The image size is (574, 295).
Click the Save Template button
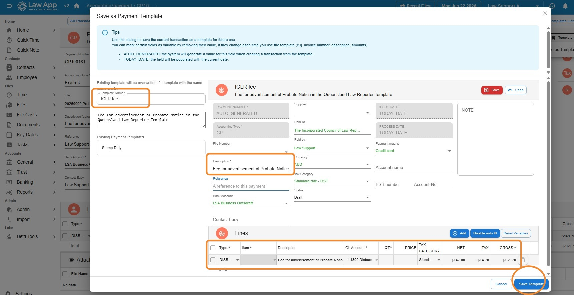coord(531,284)
